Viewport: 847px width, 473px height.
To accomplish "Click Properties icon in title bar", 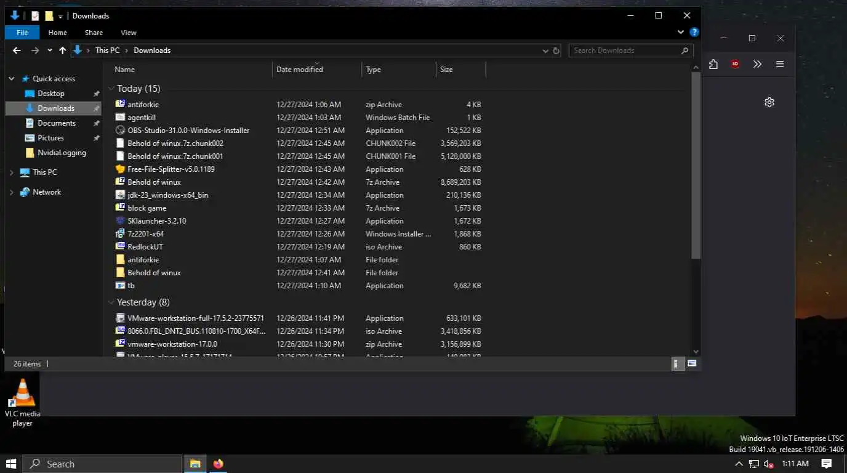I will point(36,16).
